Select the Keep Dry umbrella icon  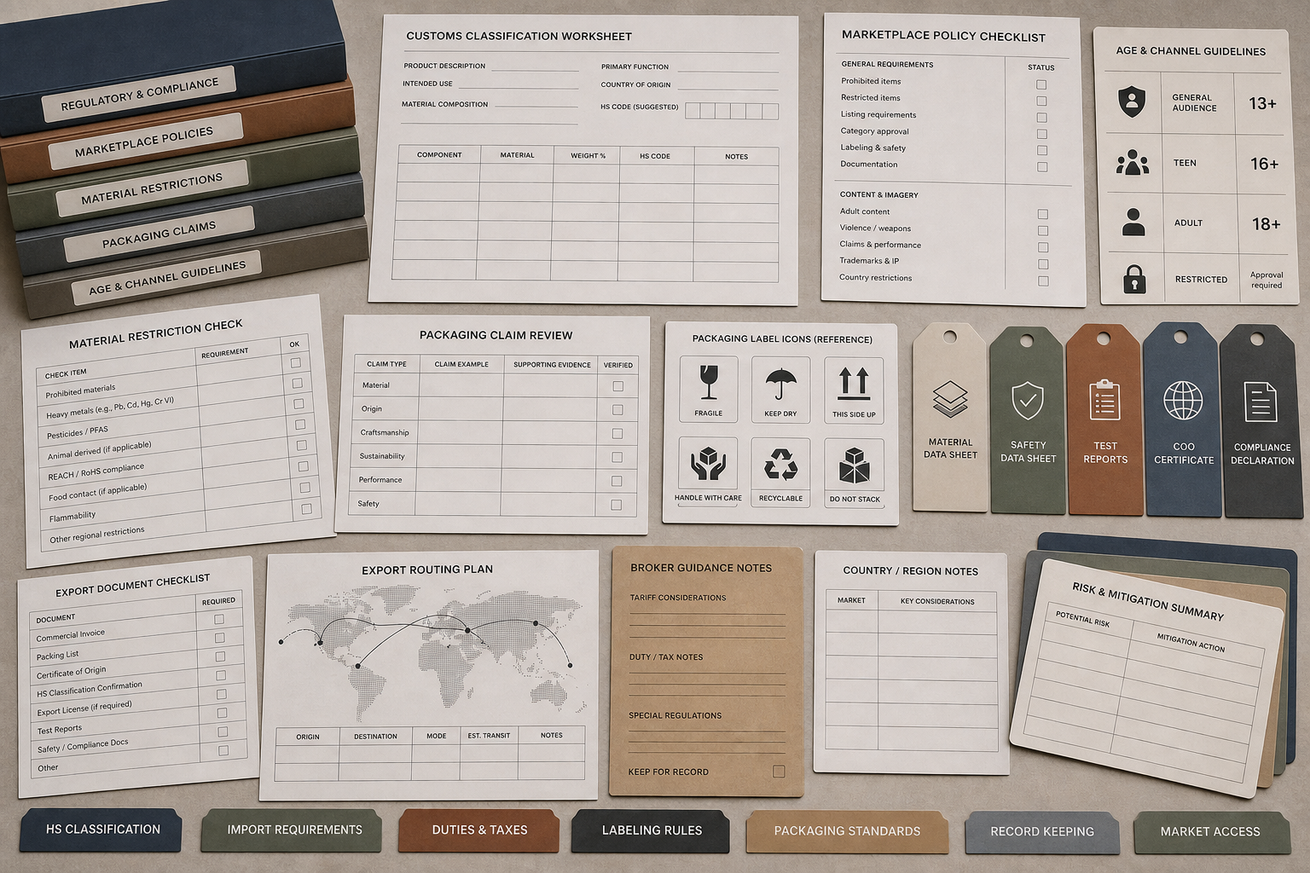coord(780,384)
